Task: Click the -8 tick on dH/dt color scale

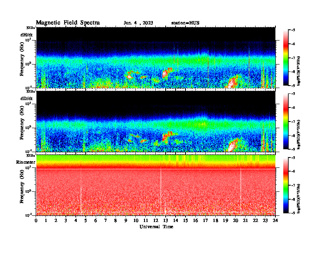Action: 293,72
